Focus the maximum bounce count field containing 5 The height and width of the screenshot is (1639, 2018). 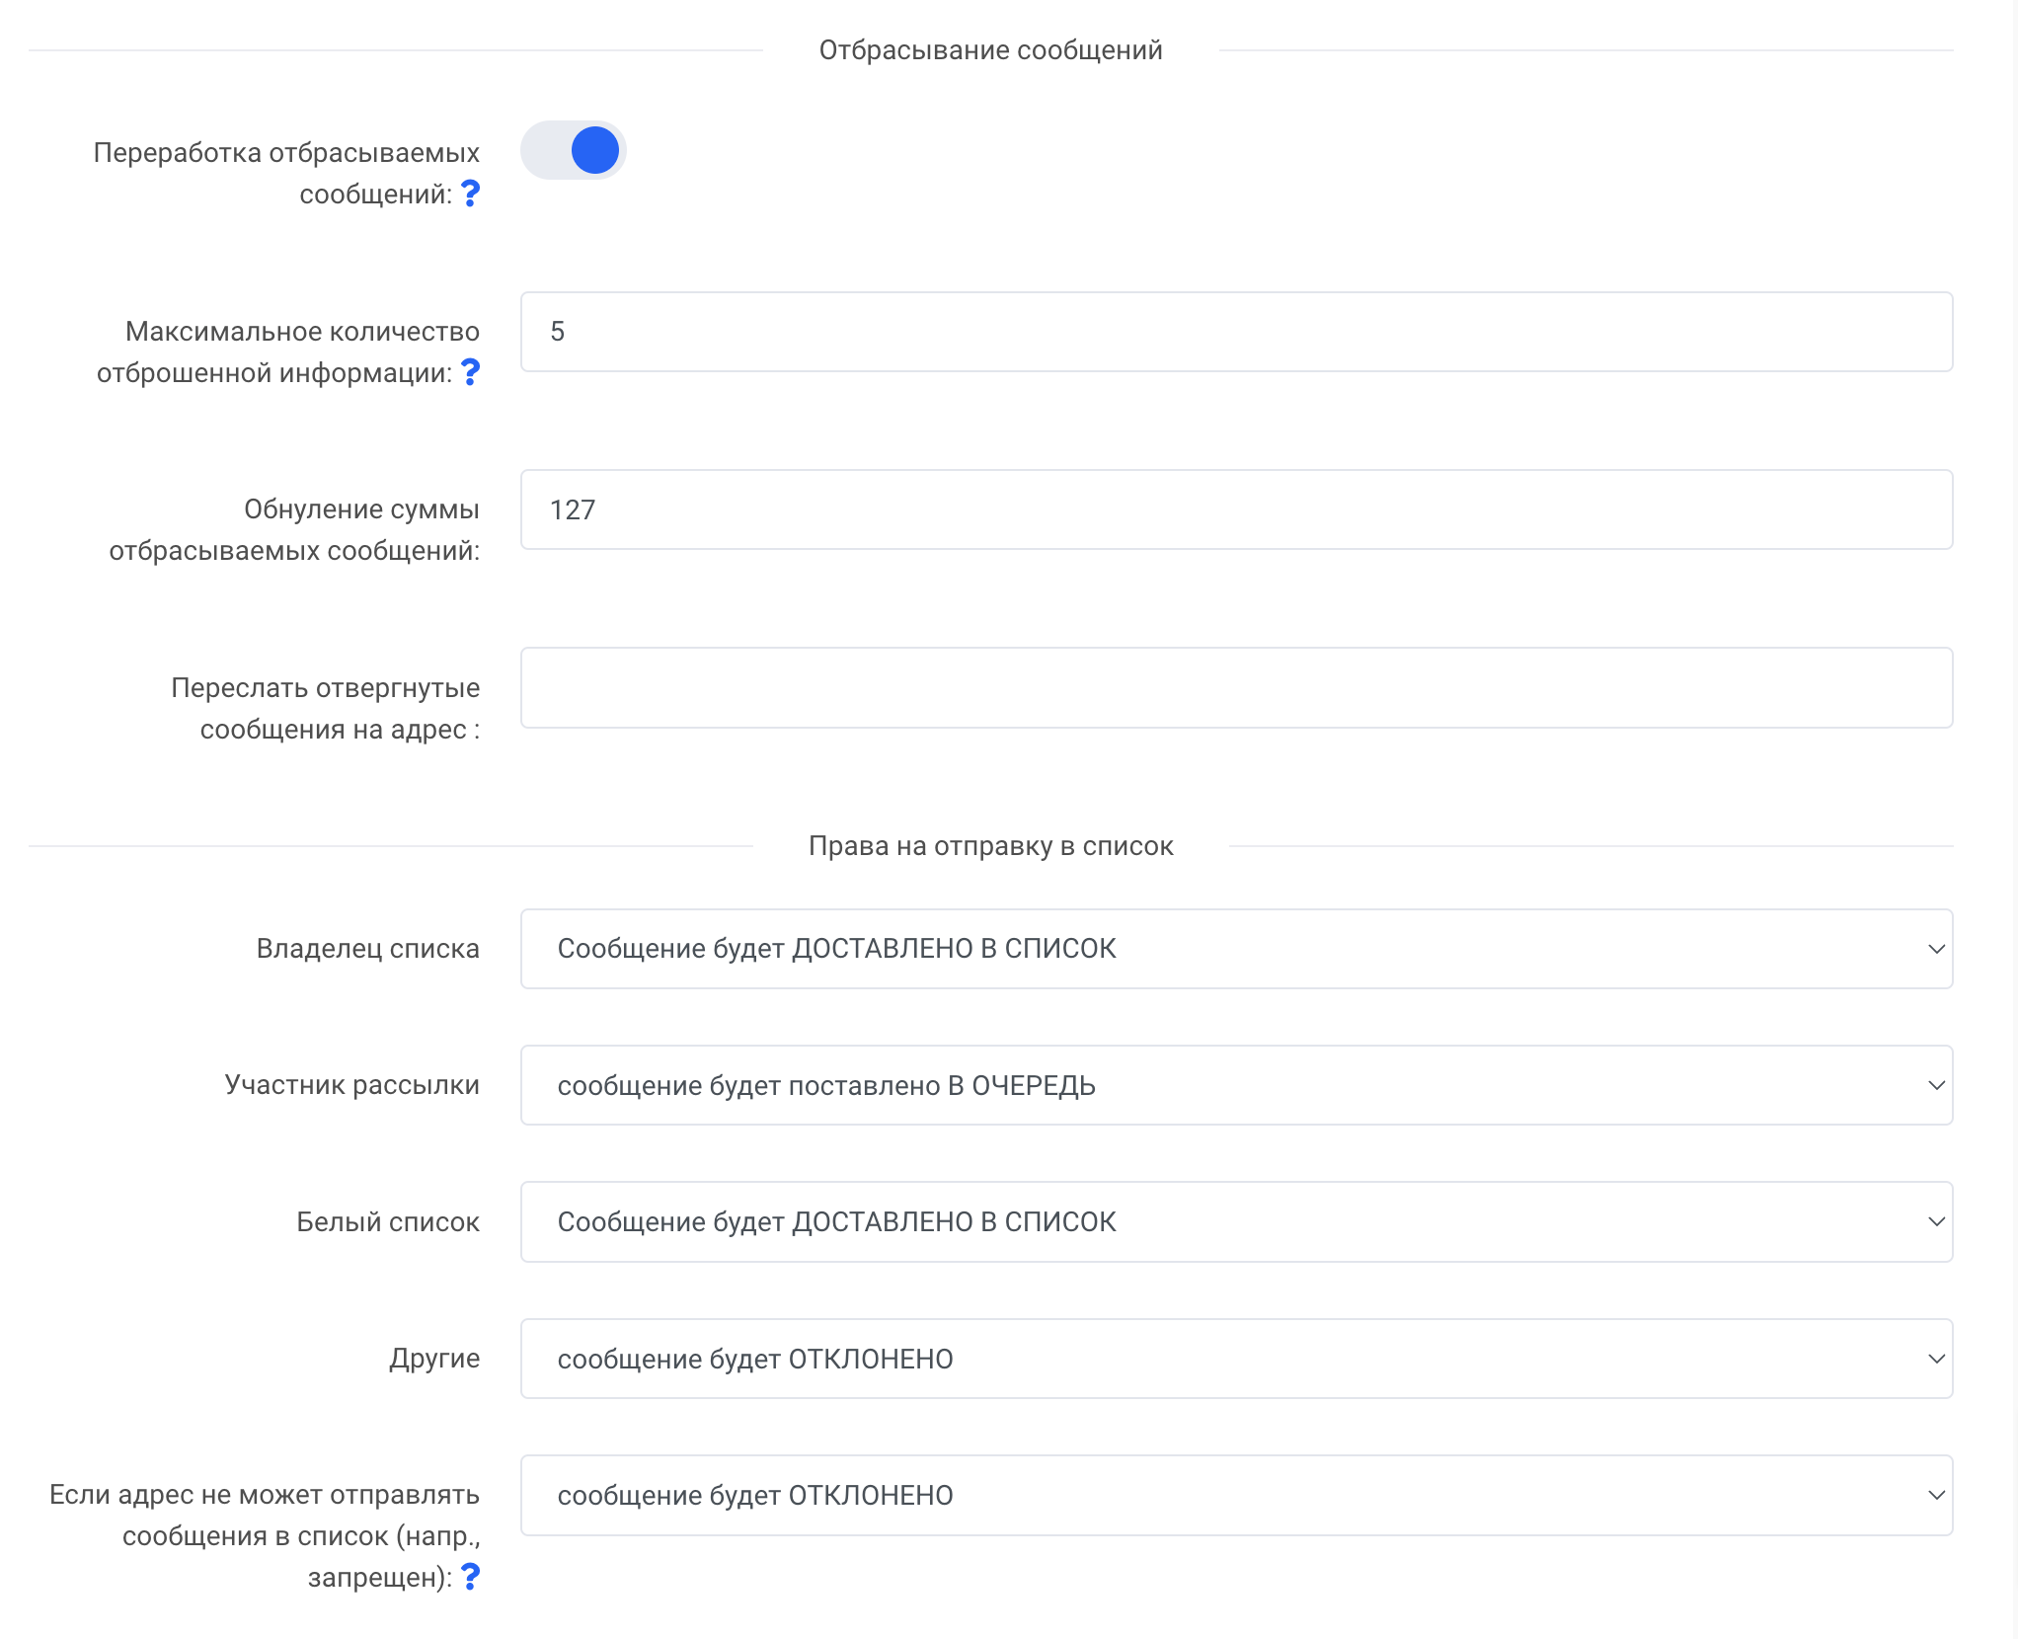[1236, 332]
